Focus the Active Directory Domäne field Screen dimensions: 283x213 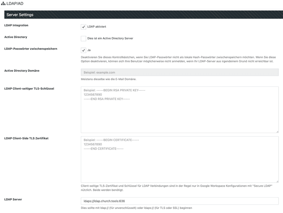pyautogui.click(x=179, y=72)
